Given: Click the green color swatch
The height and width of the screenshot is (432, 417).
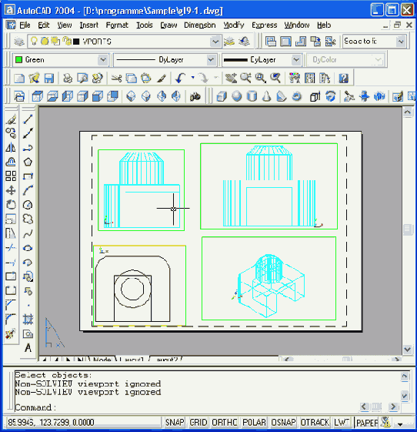Looking at the screenshot, I should 18,60.
